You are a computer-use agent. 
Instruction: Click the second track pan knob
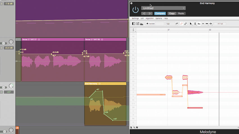11,42
